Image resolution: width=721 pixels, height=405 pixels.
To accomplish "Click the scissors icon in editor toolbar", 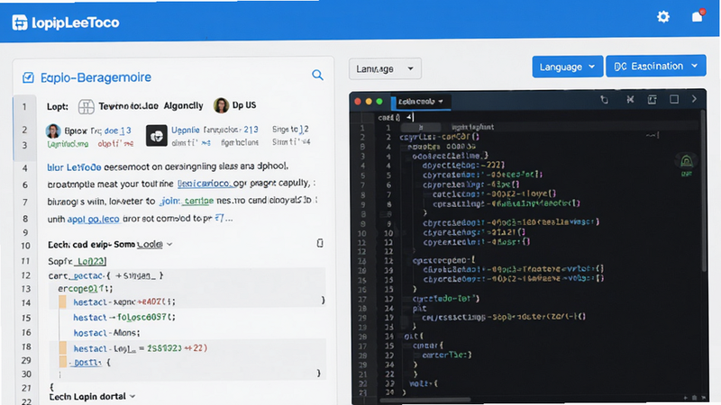I will tap(630, 99).
